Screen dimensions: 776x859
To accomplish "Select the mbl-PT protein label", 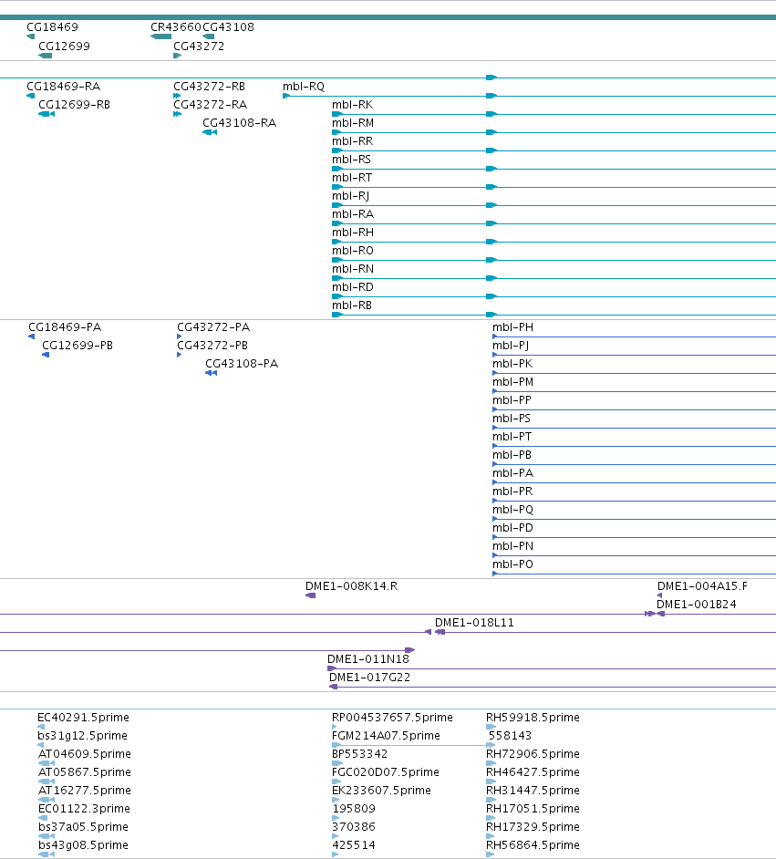I will (512, 437).
